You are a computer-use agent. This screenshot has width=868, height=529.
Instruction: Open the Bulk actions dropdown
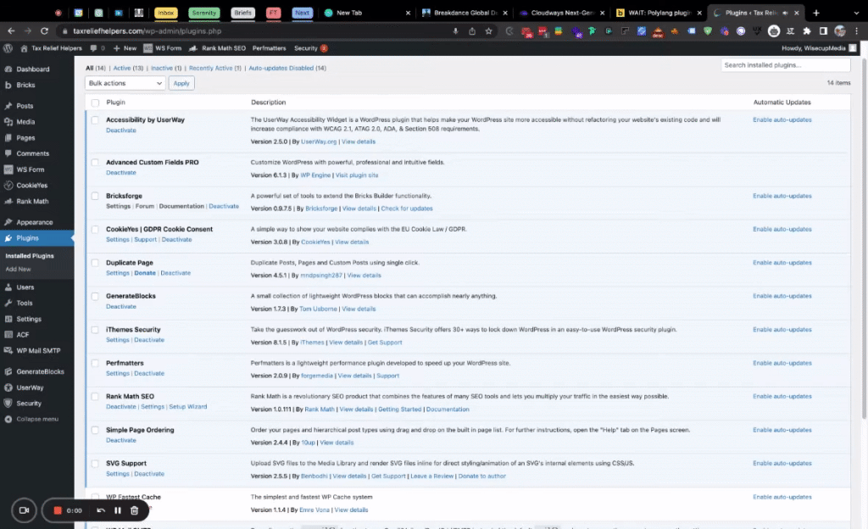click(125, 83)
